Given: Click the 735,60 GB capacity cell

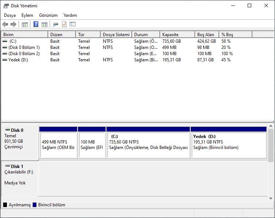Looking at the screenshot, I should 171,41.
